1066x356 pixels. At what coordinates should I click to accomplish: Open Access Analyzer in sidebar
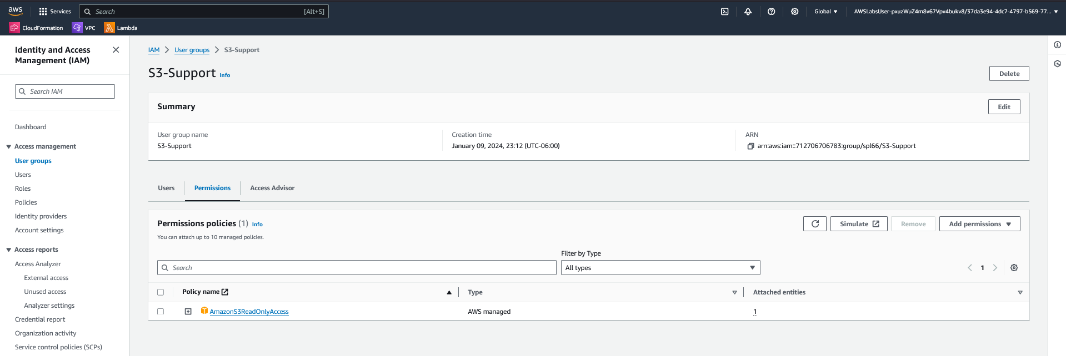tap(38, 264)
